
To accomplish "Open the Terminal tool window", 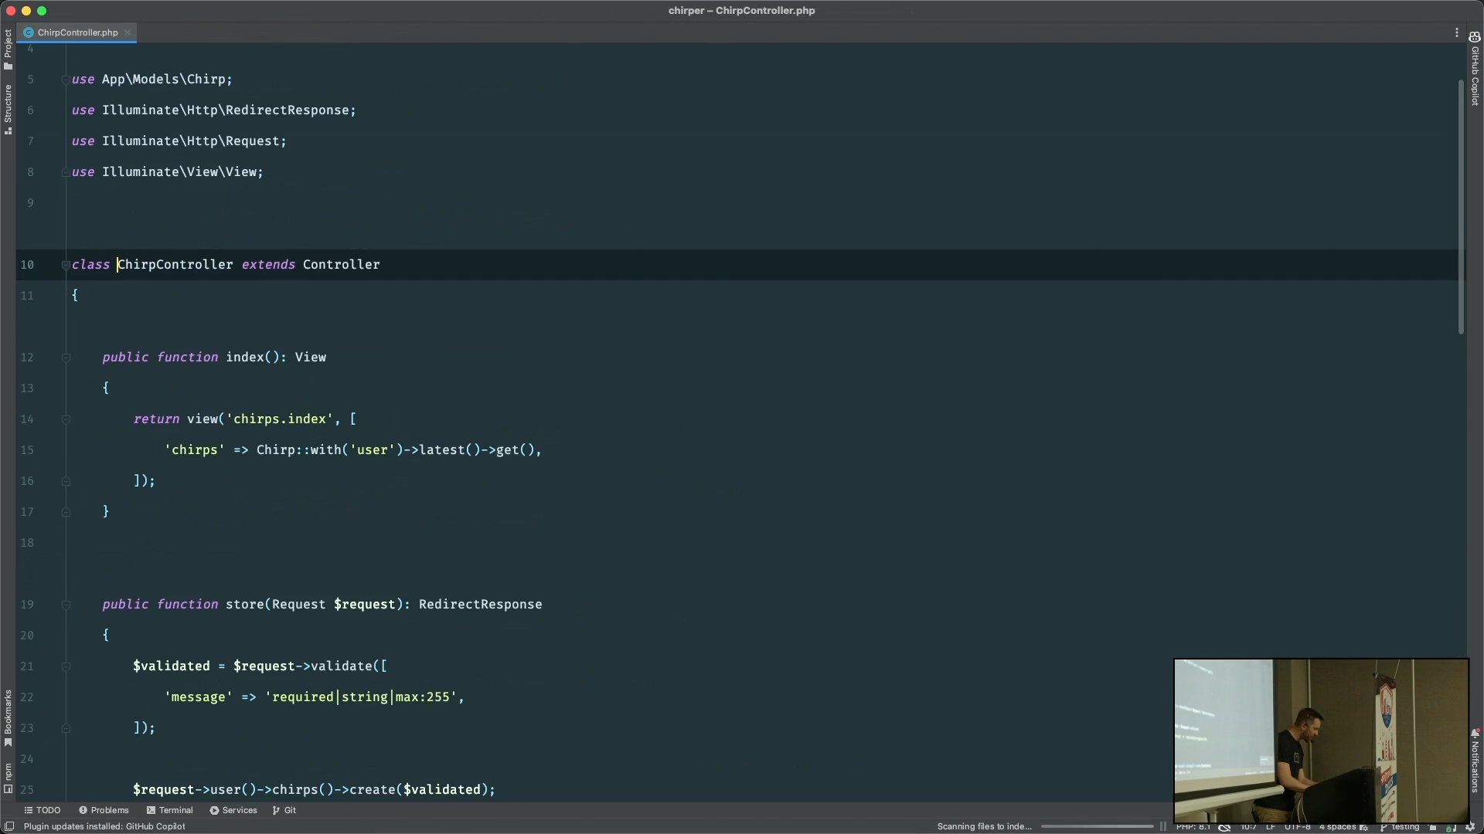I will tap(169, 810).
